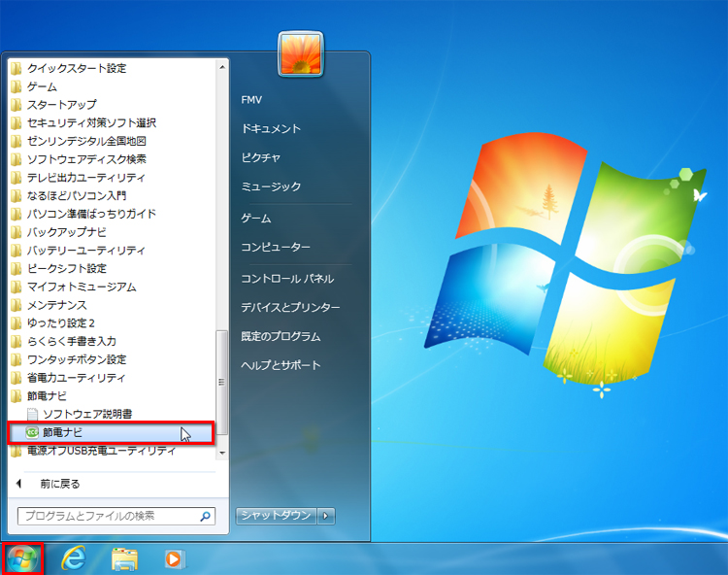Click the program list scroll up arrow
The height and width of the screenshot is (575, 728).
click(x=222, y=67)
